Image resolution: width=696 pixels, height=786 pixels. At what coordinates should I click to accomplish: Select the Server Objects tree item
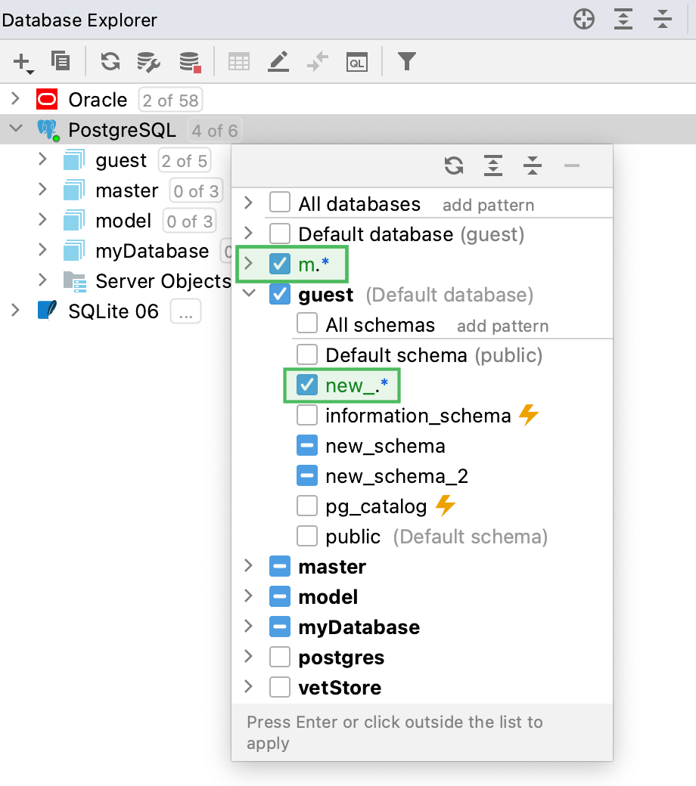(163, 280)
